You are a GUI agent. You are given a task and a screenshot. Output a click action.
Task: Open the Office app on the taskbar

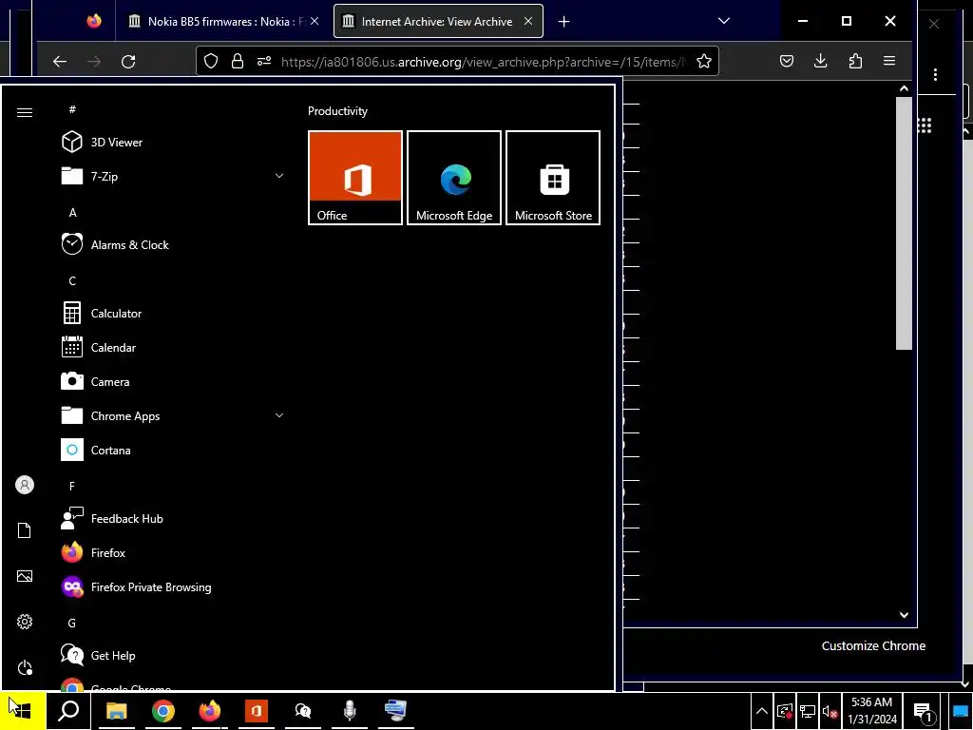[257, 711]
